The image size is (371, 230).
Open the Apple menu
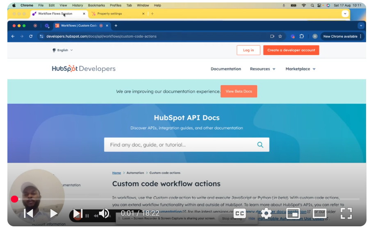(14, 5)
